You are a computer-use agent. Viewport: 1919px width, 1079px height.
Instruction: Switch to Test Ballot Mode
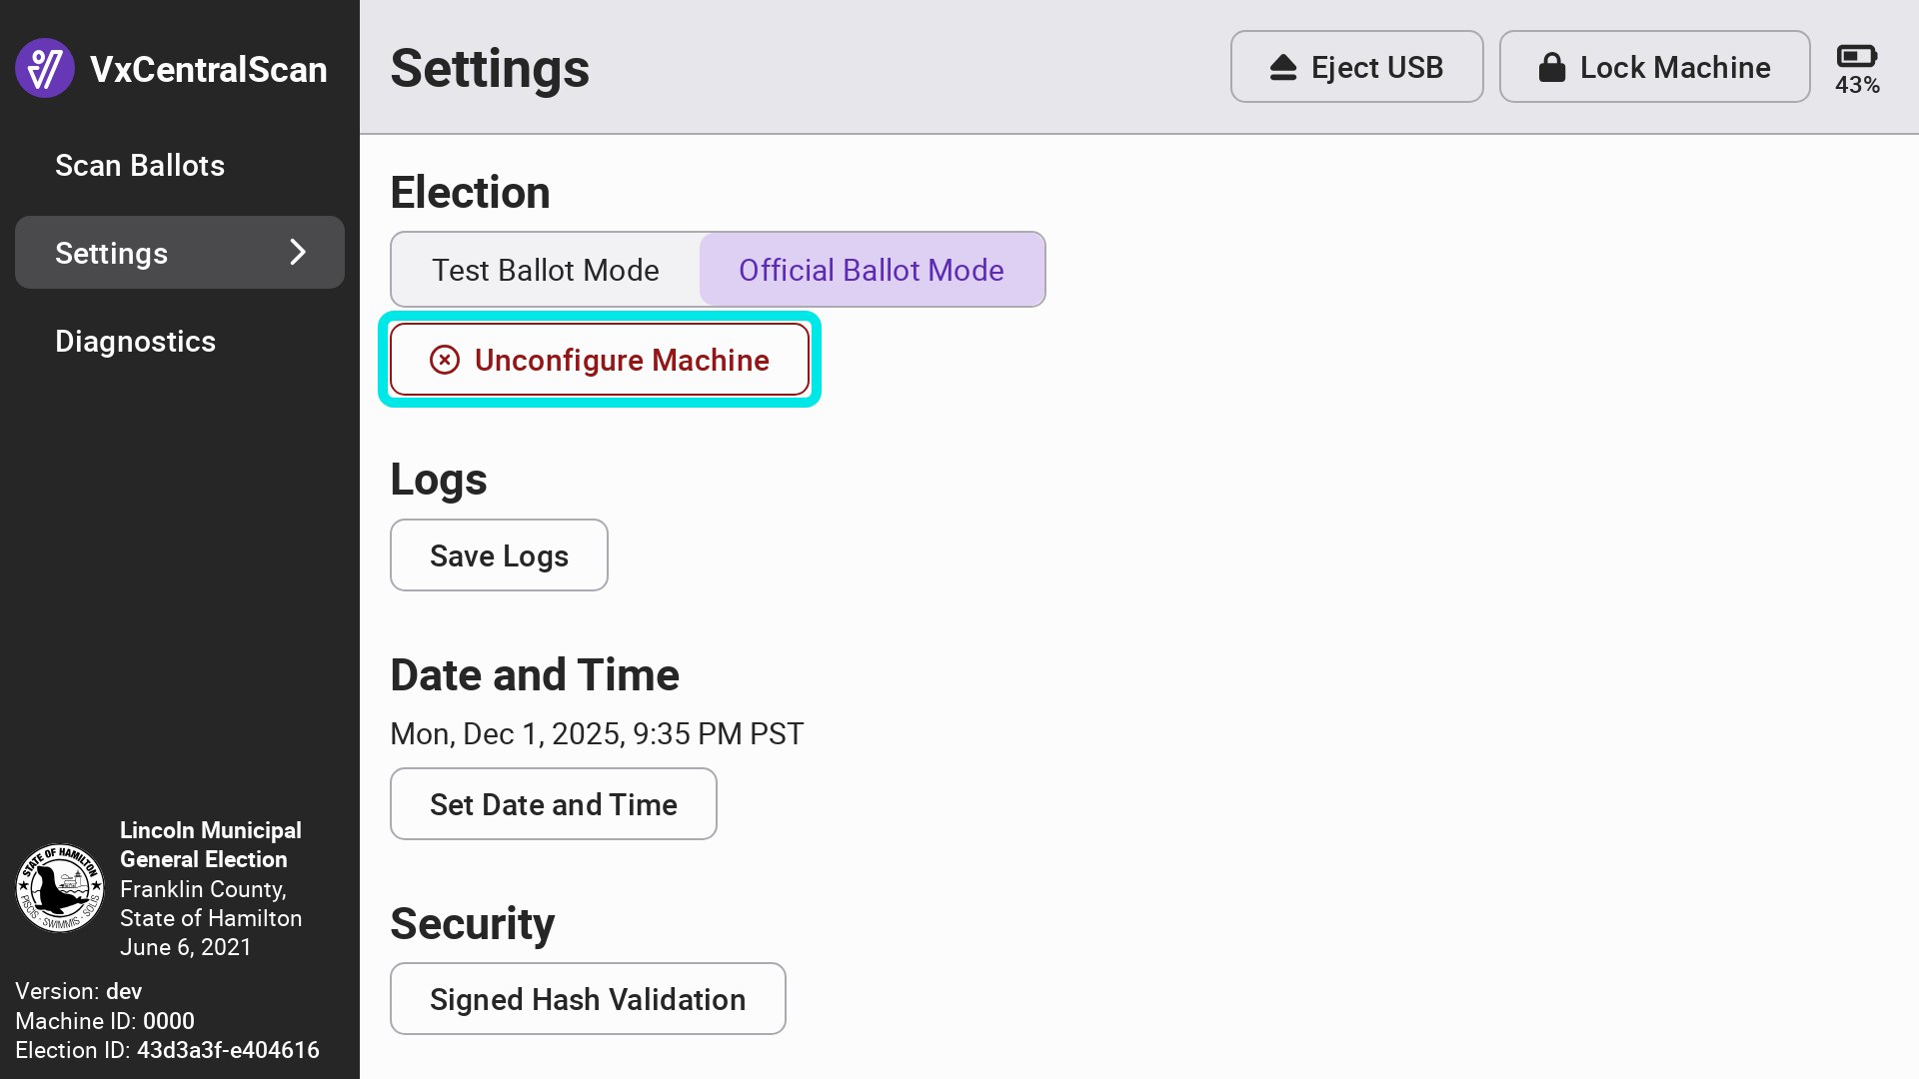click(546, 270)
